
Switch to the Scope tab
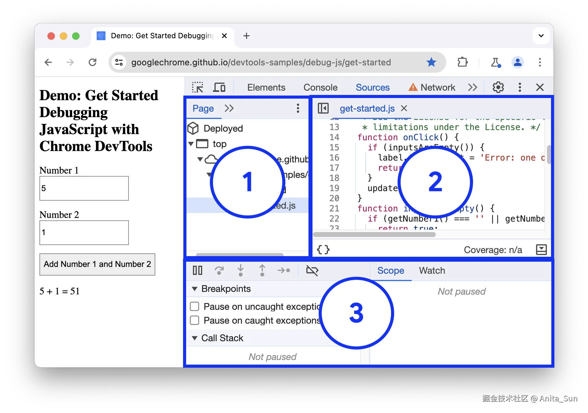[x=391, y=271]
